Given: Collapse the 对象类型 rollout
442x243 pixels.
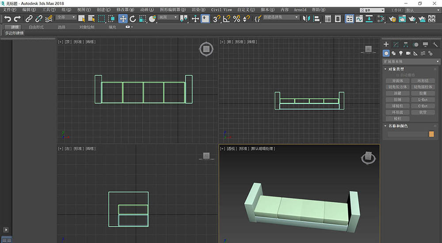Looking at the screenshot, I should tap(396, 69).
